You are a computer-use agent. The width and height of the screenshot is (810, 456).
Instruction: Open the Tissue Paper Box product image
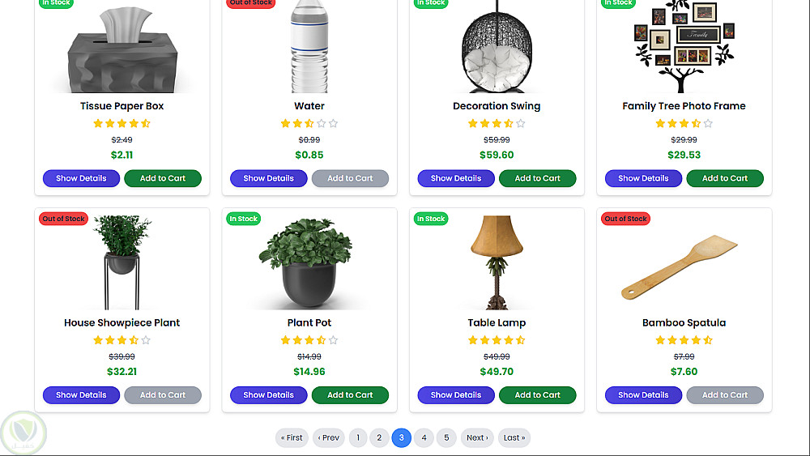[122, 49]
